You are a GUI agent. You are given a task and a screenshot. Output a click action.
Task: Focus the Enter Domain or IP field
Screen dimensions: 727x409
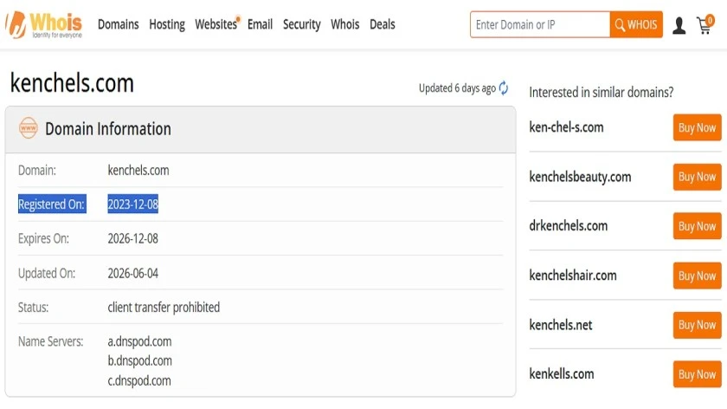(540, 24)
